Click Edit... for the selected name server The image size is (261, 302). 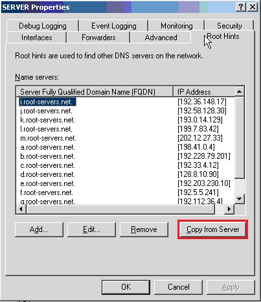[91, 229]
